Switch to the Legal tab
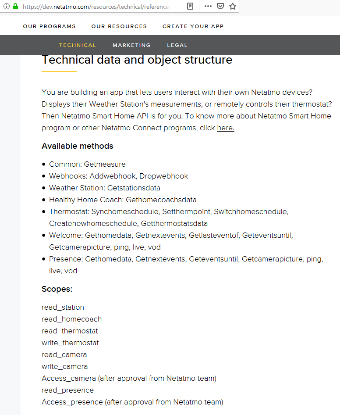This screenshot has height=415, width=340. (177, 45)
